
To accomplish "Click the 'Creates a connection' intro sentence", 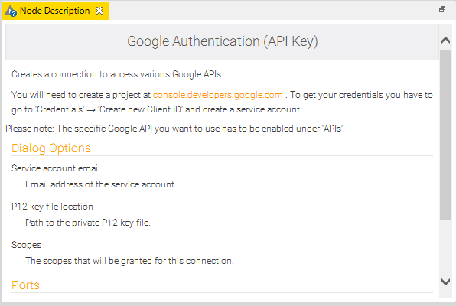I will 117,74.
